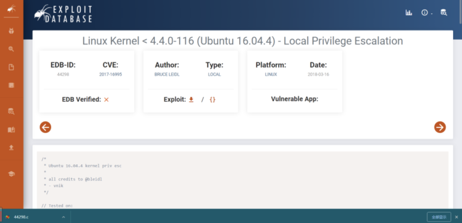This screenshot has height=223, width=462.
Task: Go to next exploit with right arrow
Action: (440, 127)
